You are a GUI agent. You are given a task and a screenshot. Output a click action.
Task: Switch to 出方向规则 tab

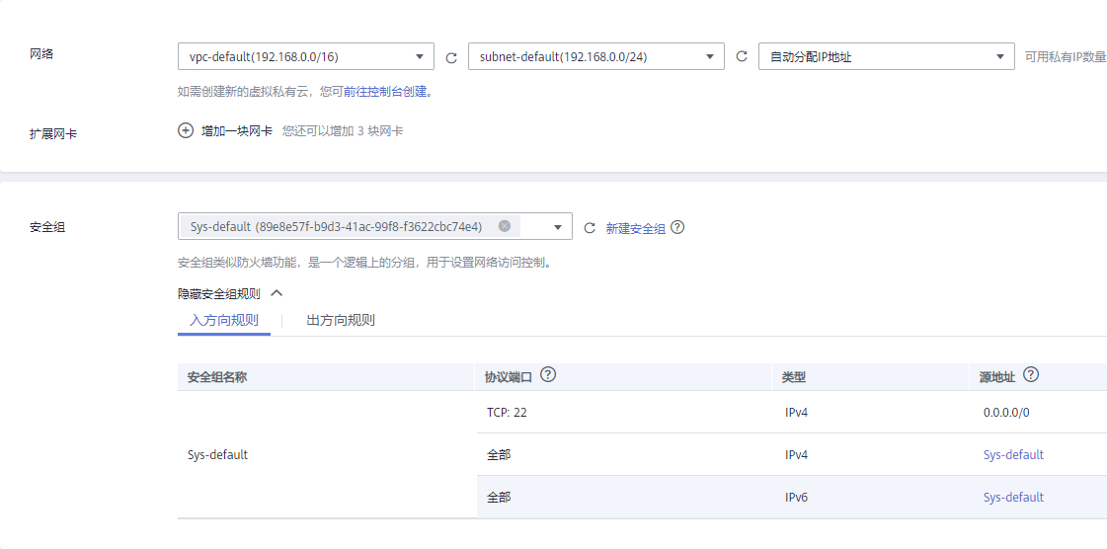pyautogui.click(x=341, y=320)
